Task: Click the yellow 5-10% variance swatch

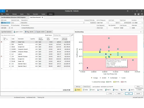Action: [114, 82]
